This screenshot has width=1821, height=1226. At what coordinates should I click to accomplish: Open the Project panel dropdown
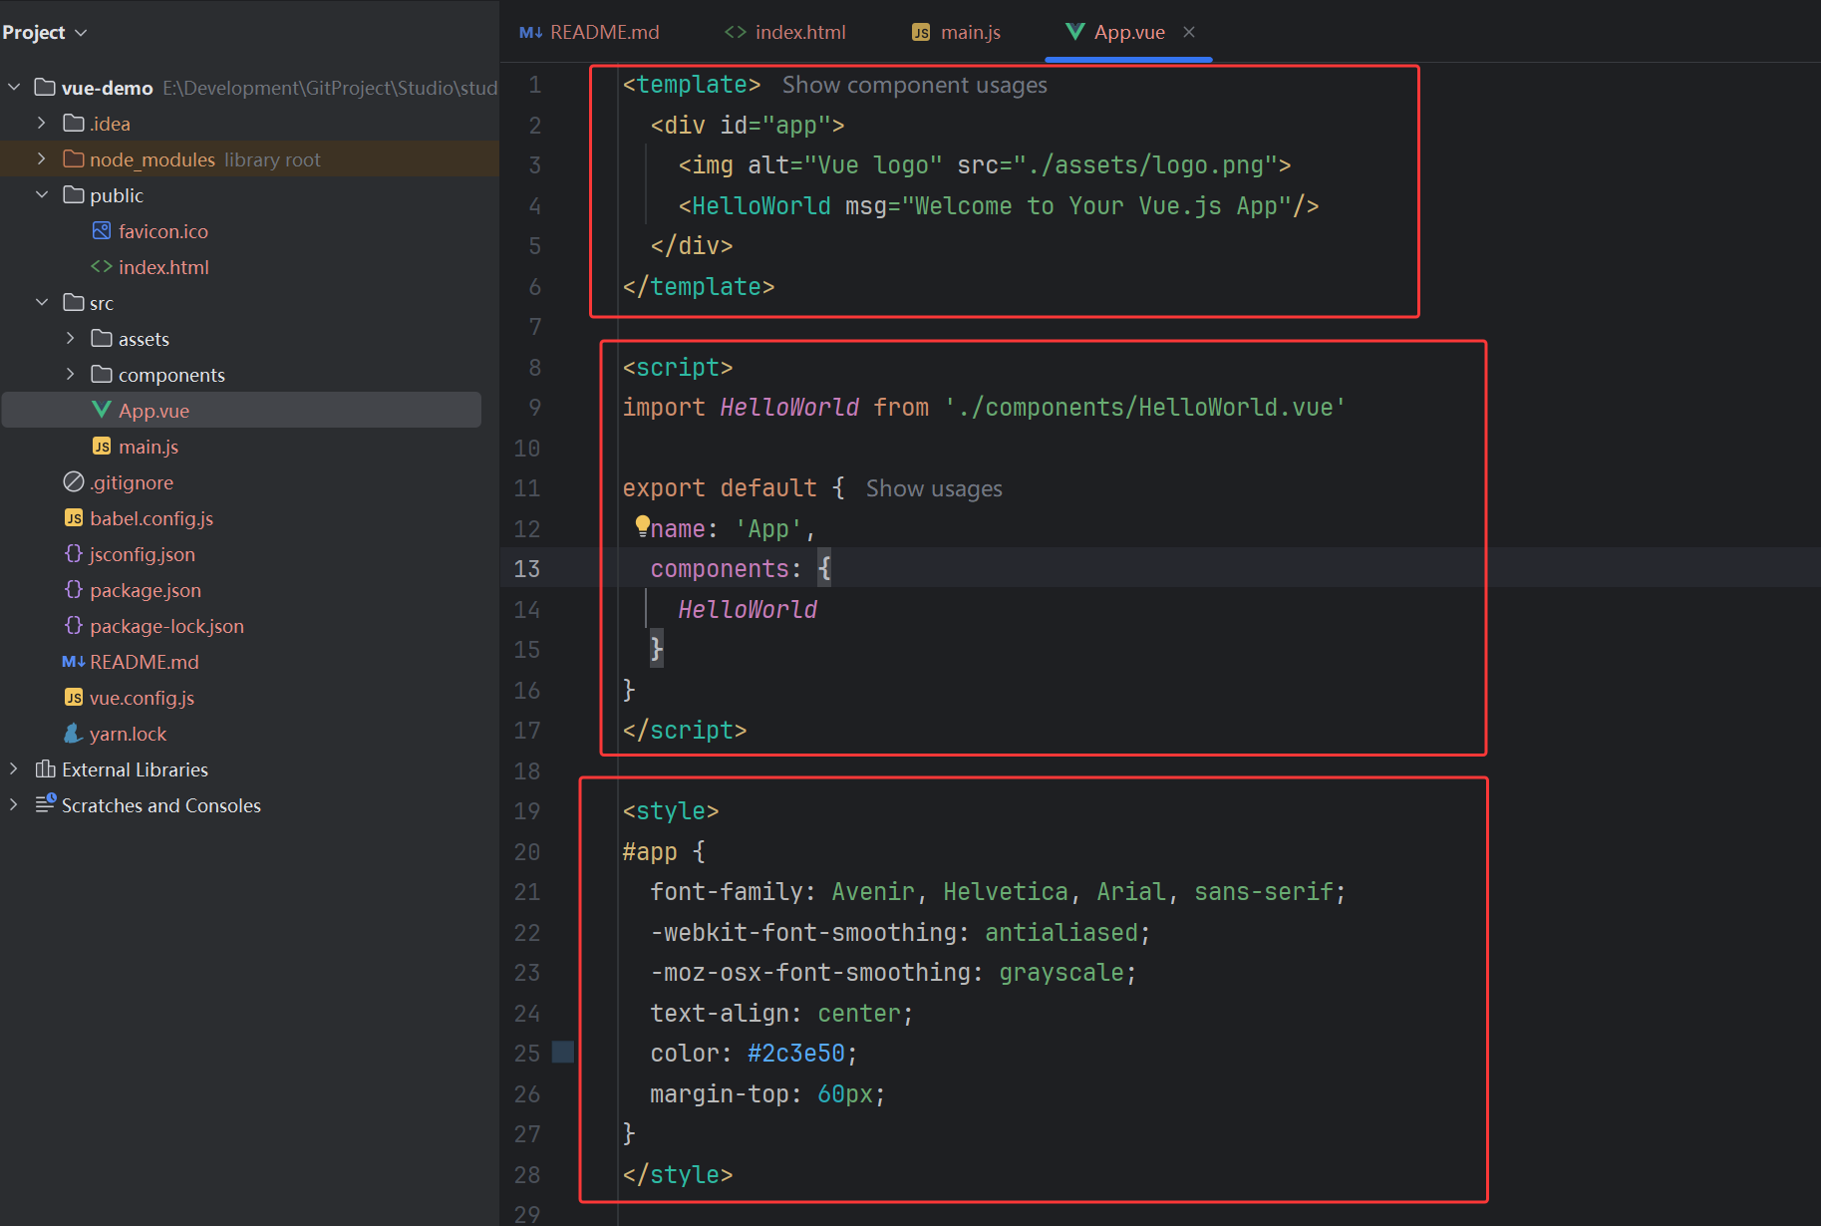pos(45,32)
